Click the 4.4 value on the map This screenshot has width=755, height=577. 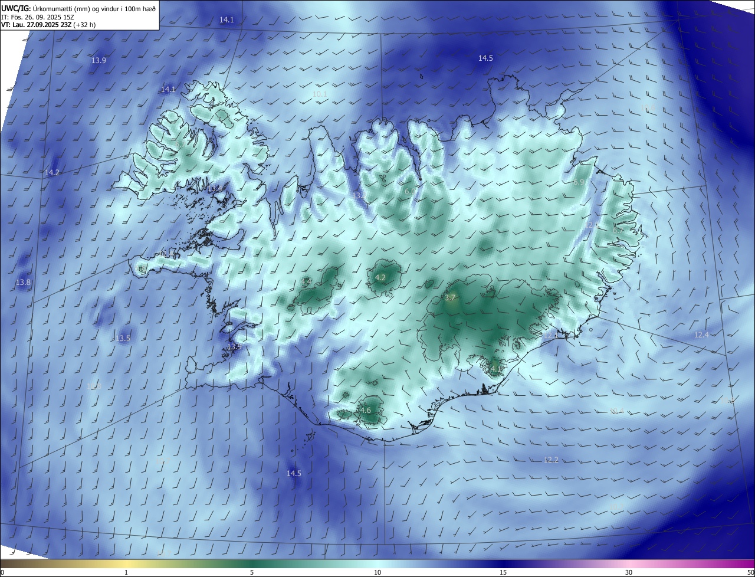[306, 282]
